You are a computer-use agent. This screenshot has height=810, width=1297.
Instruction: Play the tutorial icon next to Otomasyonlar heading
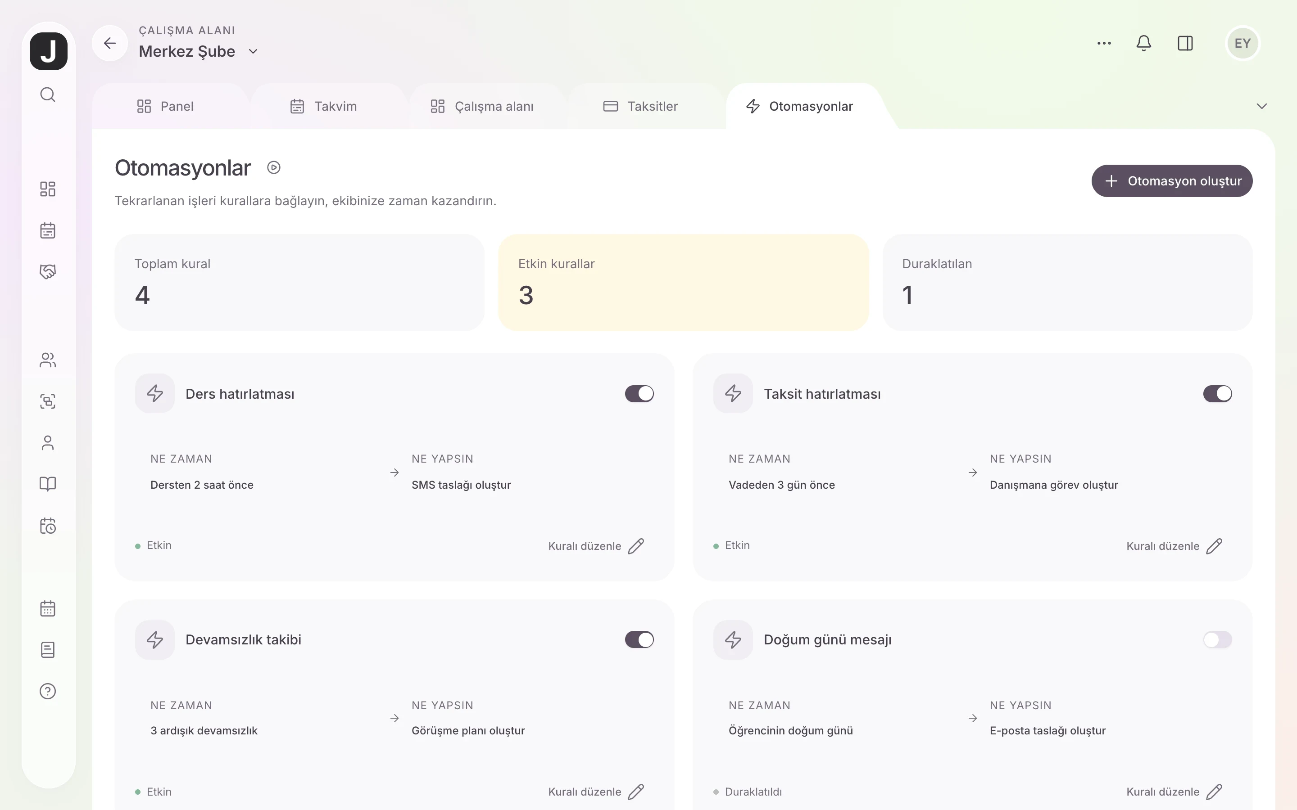274,168
